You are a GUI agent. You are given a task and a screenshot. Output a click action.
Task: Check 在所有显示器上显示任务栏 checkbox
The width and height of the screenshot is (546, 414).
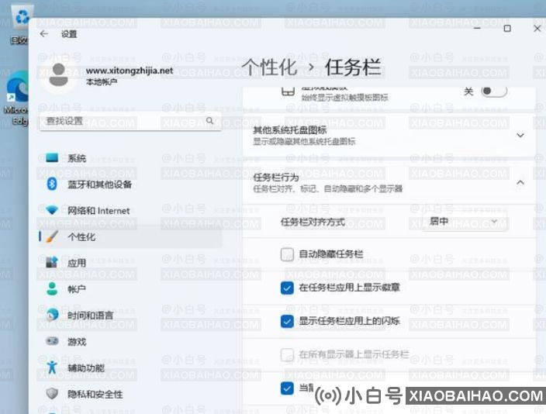pos(287,355)
